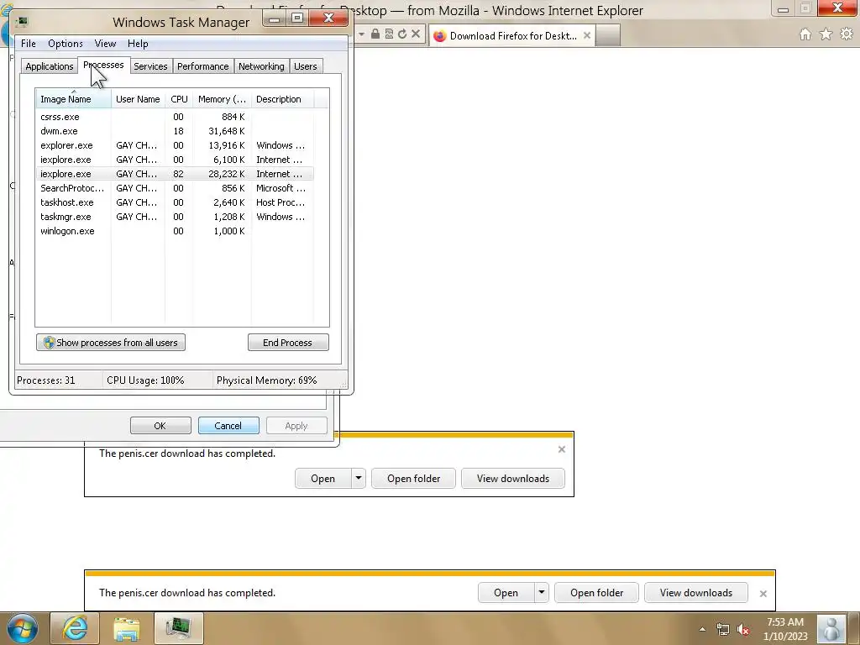Expand the address bar dropdown arrow

361,34
